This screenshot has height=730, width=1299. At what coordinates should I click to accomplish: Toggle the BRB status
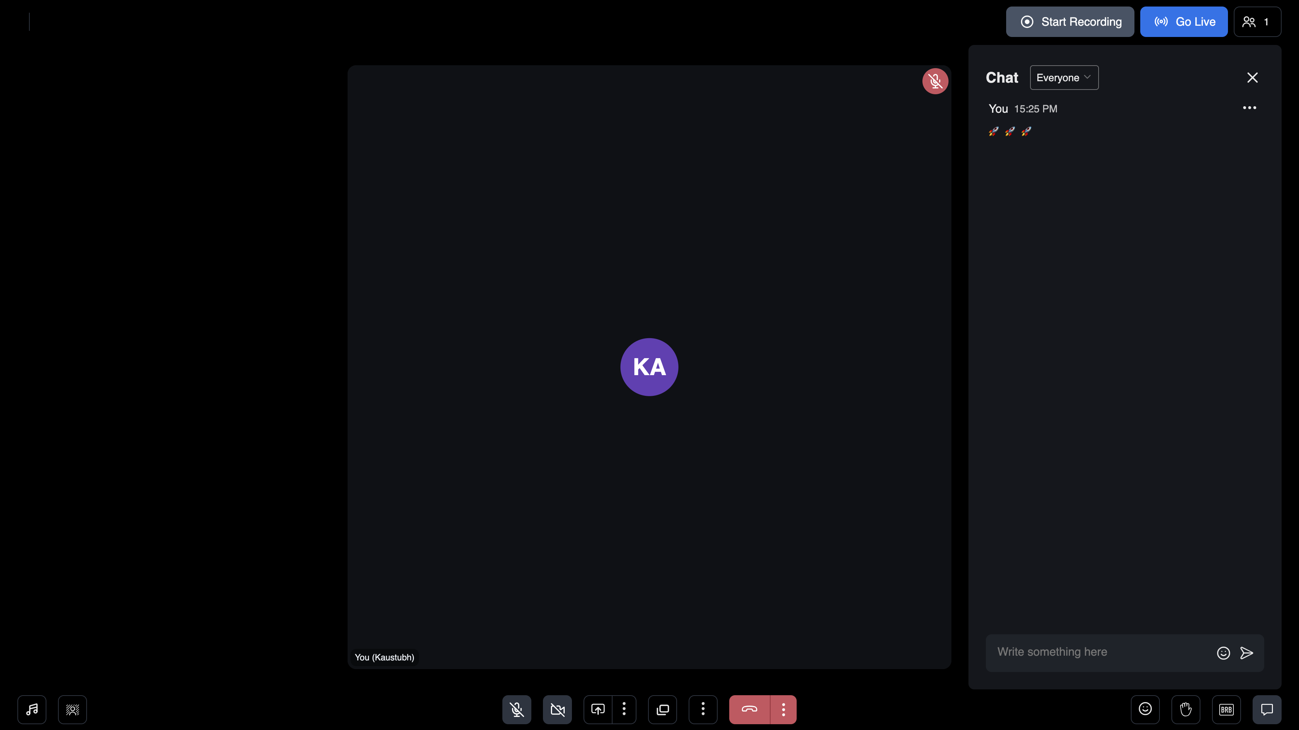coord(1226,709)
